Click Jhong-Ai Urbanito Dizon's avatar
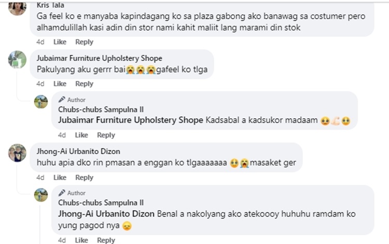This screenshot has height=244, width=389. point(17,153)
